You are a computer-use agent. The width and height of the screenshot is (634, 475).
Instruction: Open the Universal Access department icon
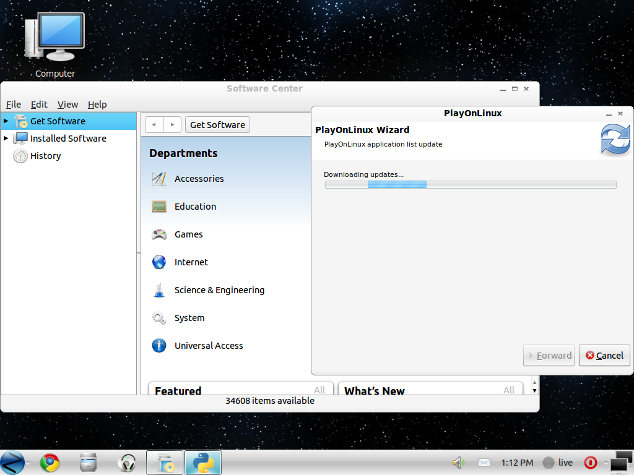click(x=159, y=346)
